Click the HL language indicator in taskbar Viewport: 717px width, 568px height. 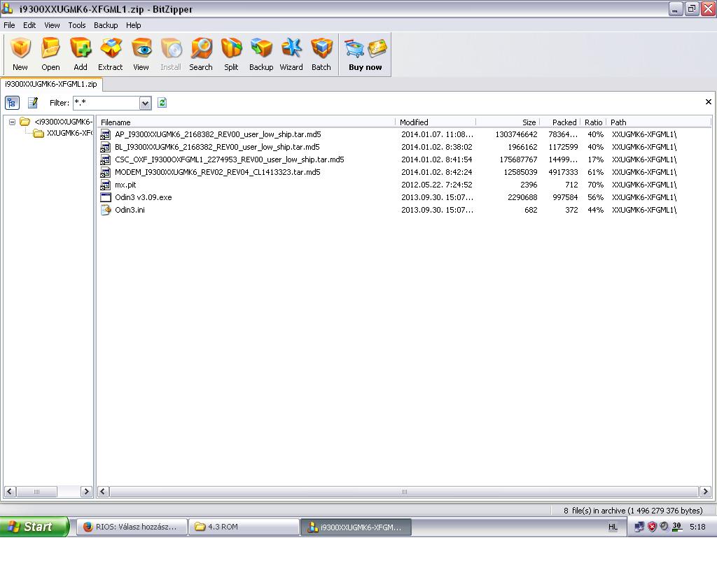point(613,527)
